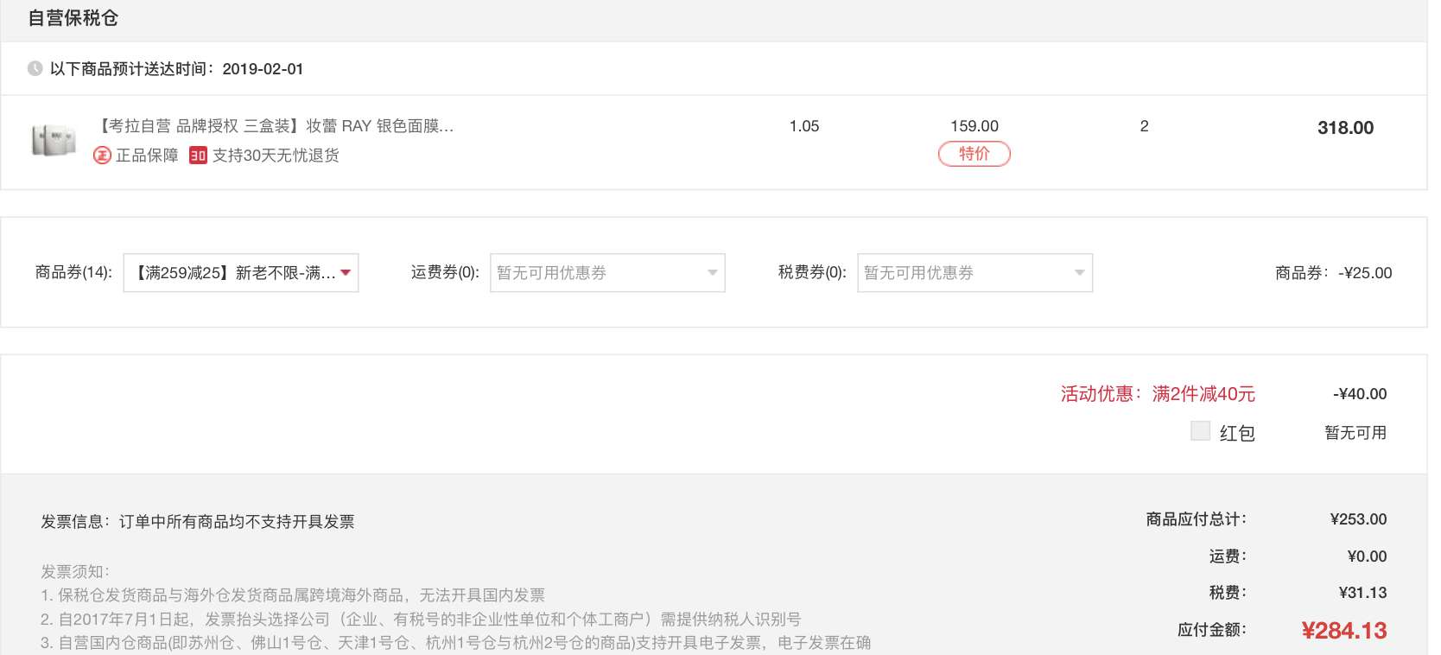This screenshot has height=655, width=1441.
Task: Click invoice note 2 about 2017年7月1日起
Action: (x=421, y=620)
